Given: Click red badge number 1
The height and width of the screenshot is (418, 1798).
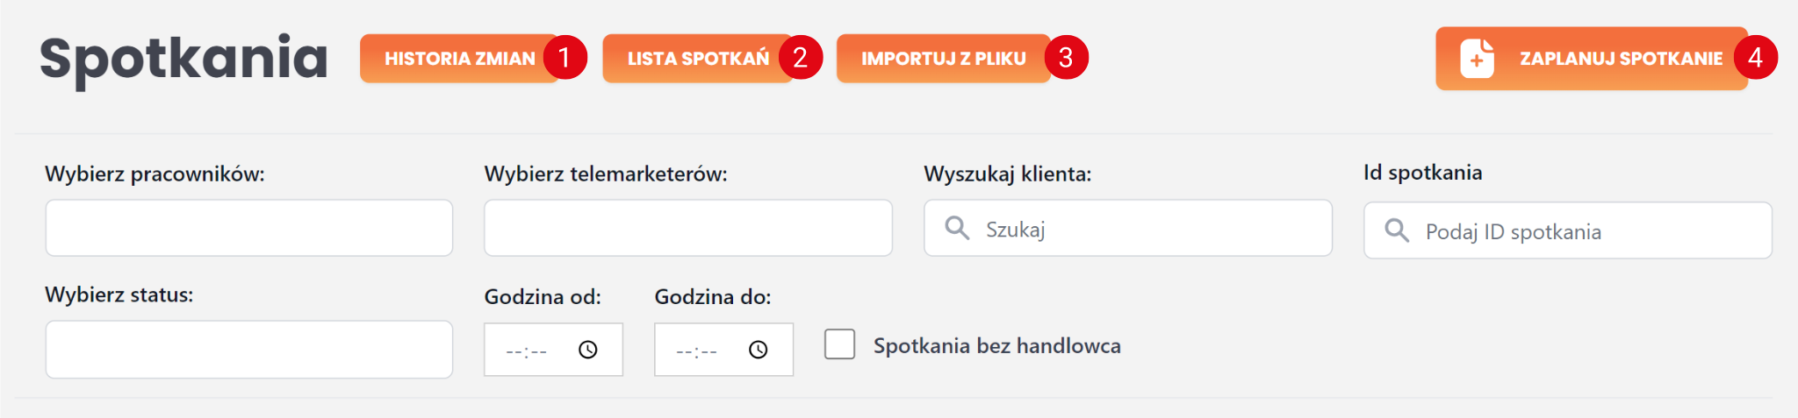Looking at the screenshot, I should [565, 58].
